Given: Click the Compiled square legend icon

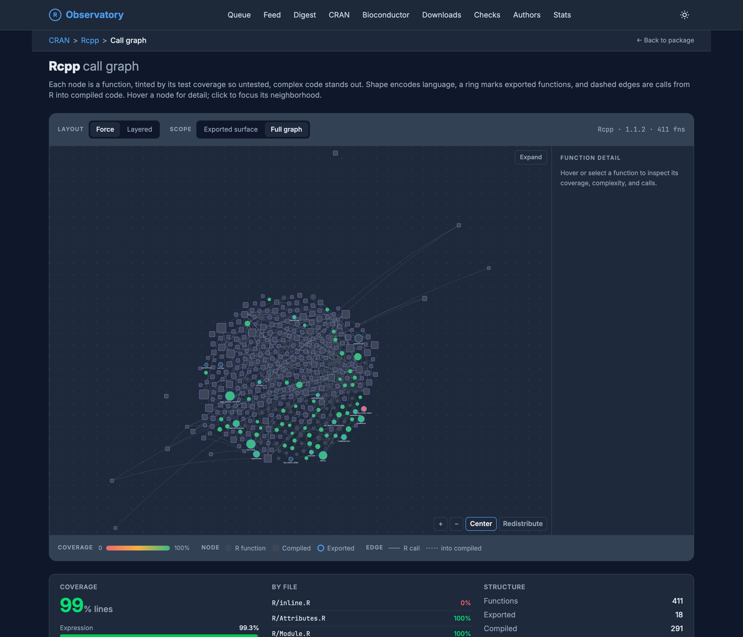Looking at the screenshot, I should click(x=275, y=548).
